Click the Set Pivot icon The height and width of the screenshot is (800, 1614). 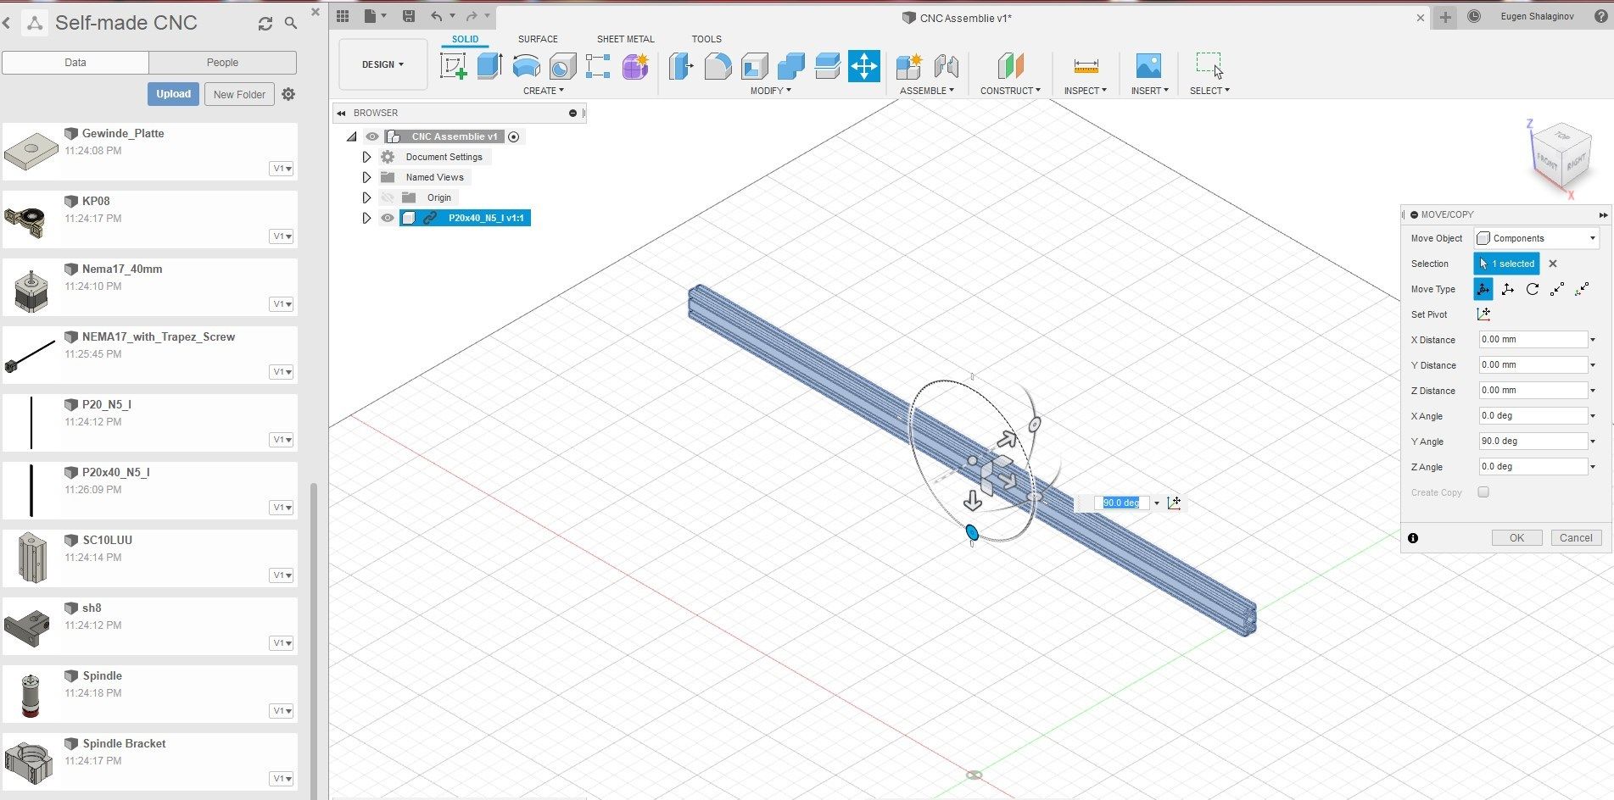pos(1483,314)
